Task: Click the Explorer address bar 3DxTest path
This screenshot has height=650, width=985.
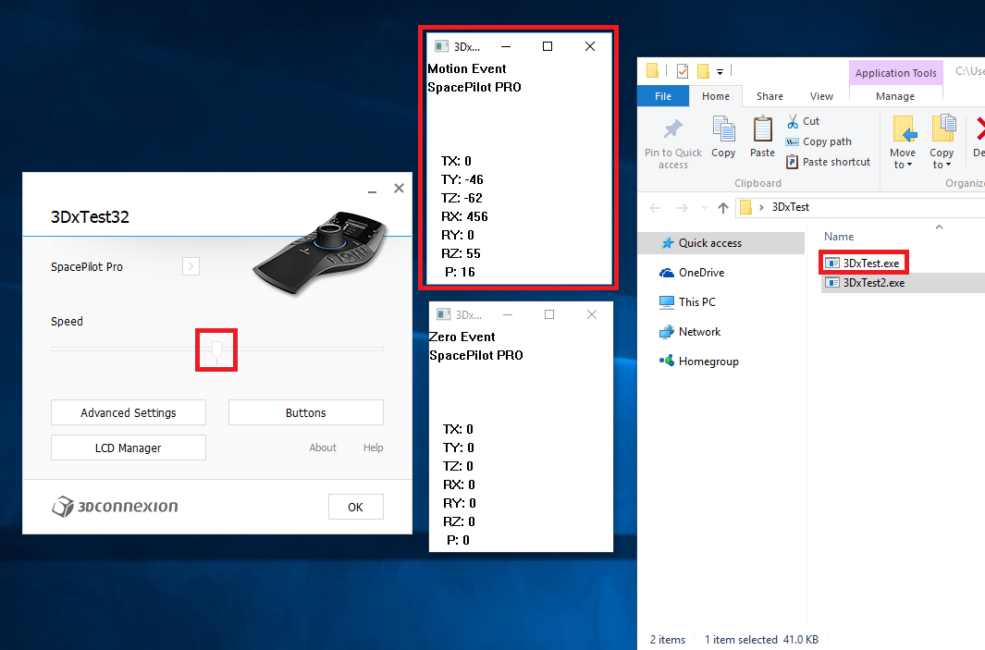Action: pos(790,207)
